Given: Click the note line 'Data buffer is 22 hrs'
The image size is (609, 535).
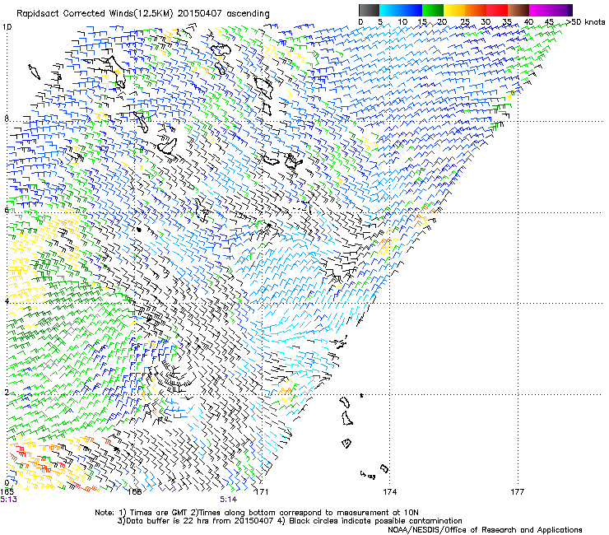Looking at the screenshot, I should pos(168,521).
